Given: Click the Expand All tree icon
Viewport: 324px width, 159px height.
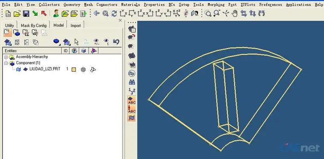Looking at the screenshot, I should 17,42.
